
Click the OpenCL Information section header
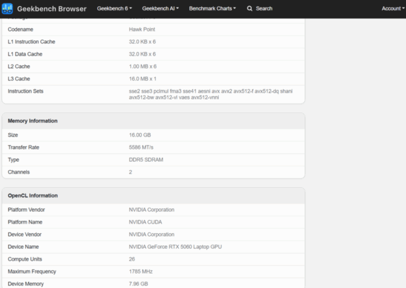(33, 195)
